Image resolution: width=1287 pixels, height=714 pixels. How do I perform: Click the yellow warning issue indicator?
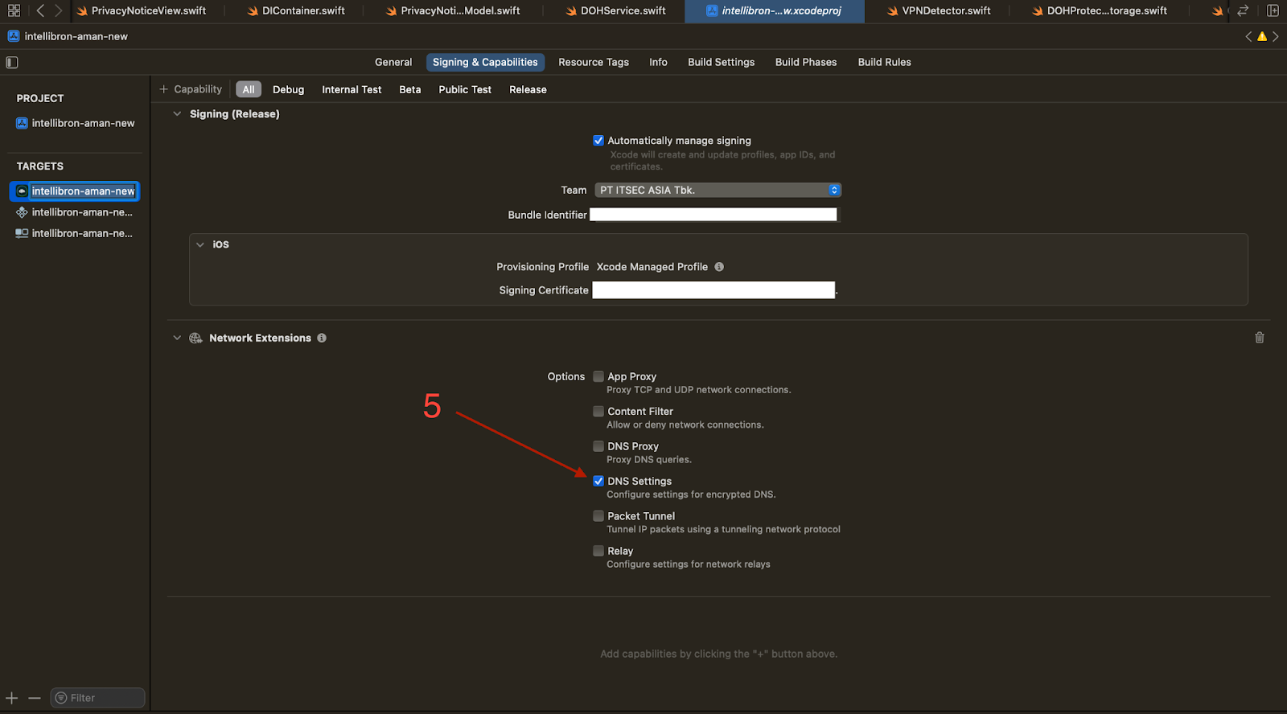point(1262,36)
